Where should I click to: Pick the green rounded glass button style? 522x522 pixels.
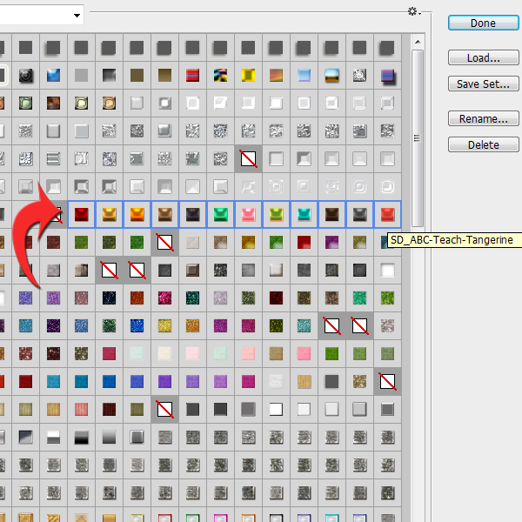coord(25,104)
